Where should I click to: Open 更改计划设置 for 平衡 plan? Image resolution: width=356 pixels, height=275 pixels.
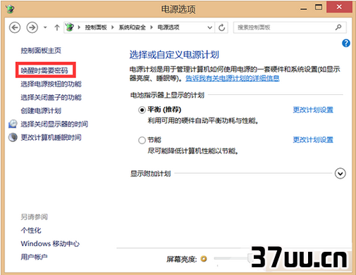pyautogui.click(x=313, y=110)
